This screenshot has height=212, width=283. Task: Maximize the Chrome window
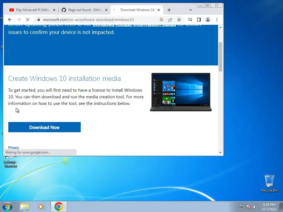click(x=207, y=5)
